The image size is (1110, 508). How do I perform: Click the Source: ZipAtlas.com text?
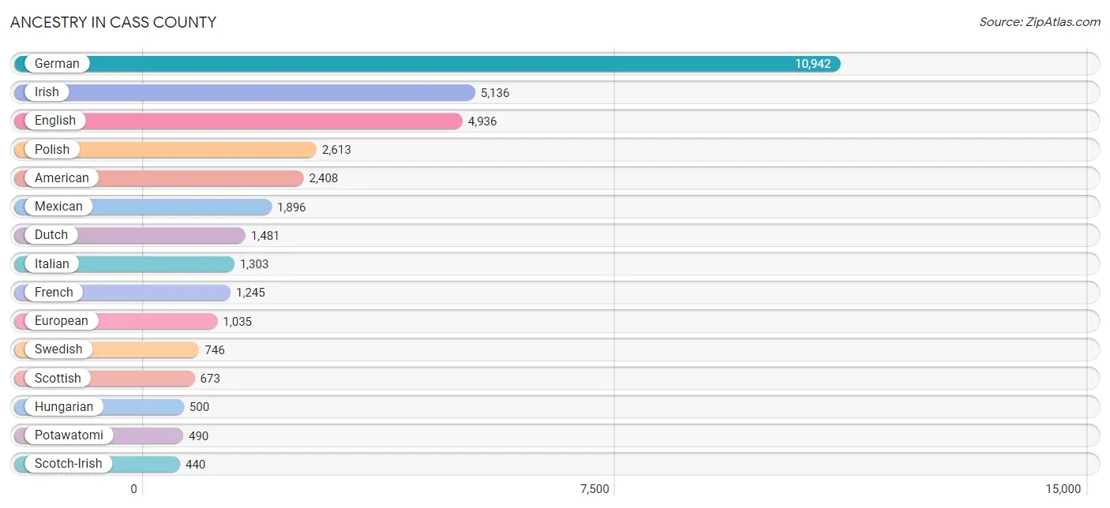1040,22
